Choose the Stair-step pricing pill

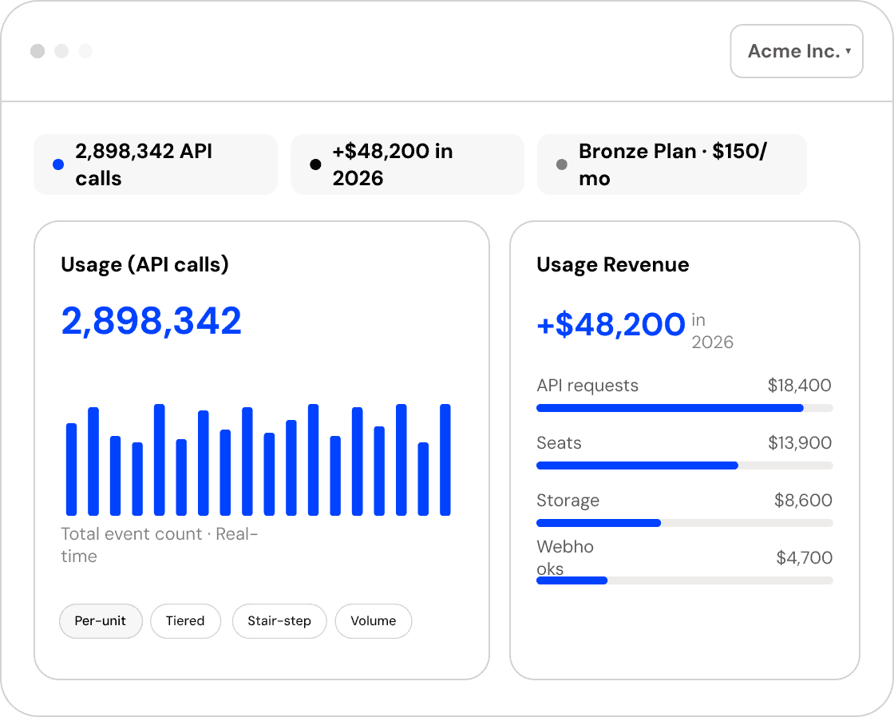click(279, 621)
